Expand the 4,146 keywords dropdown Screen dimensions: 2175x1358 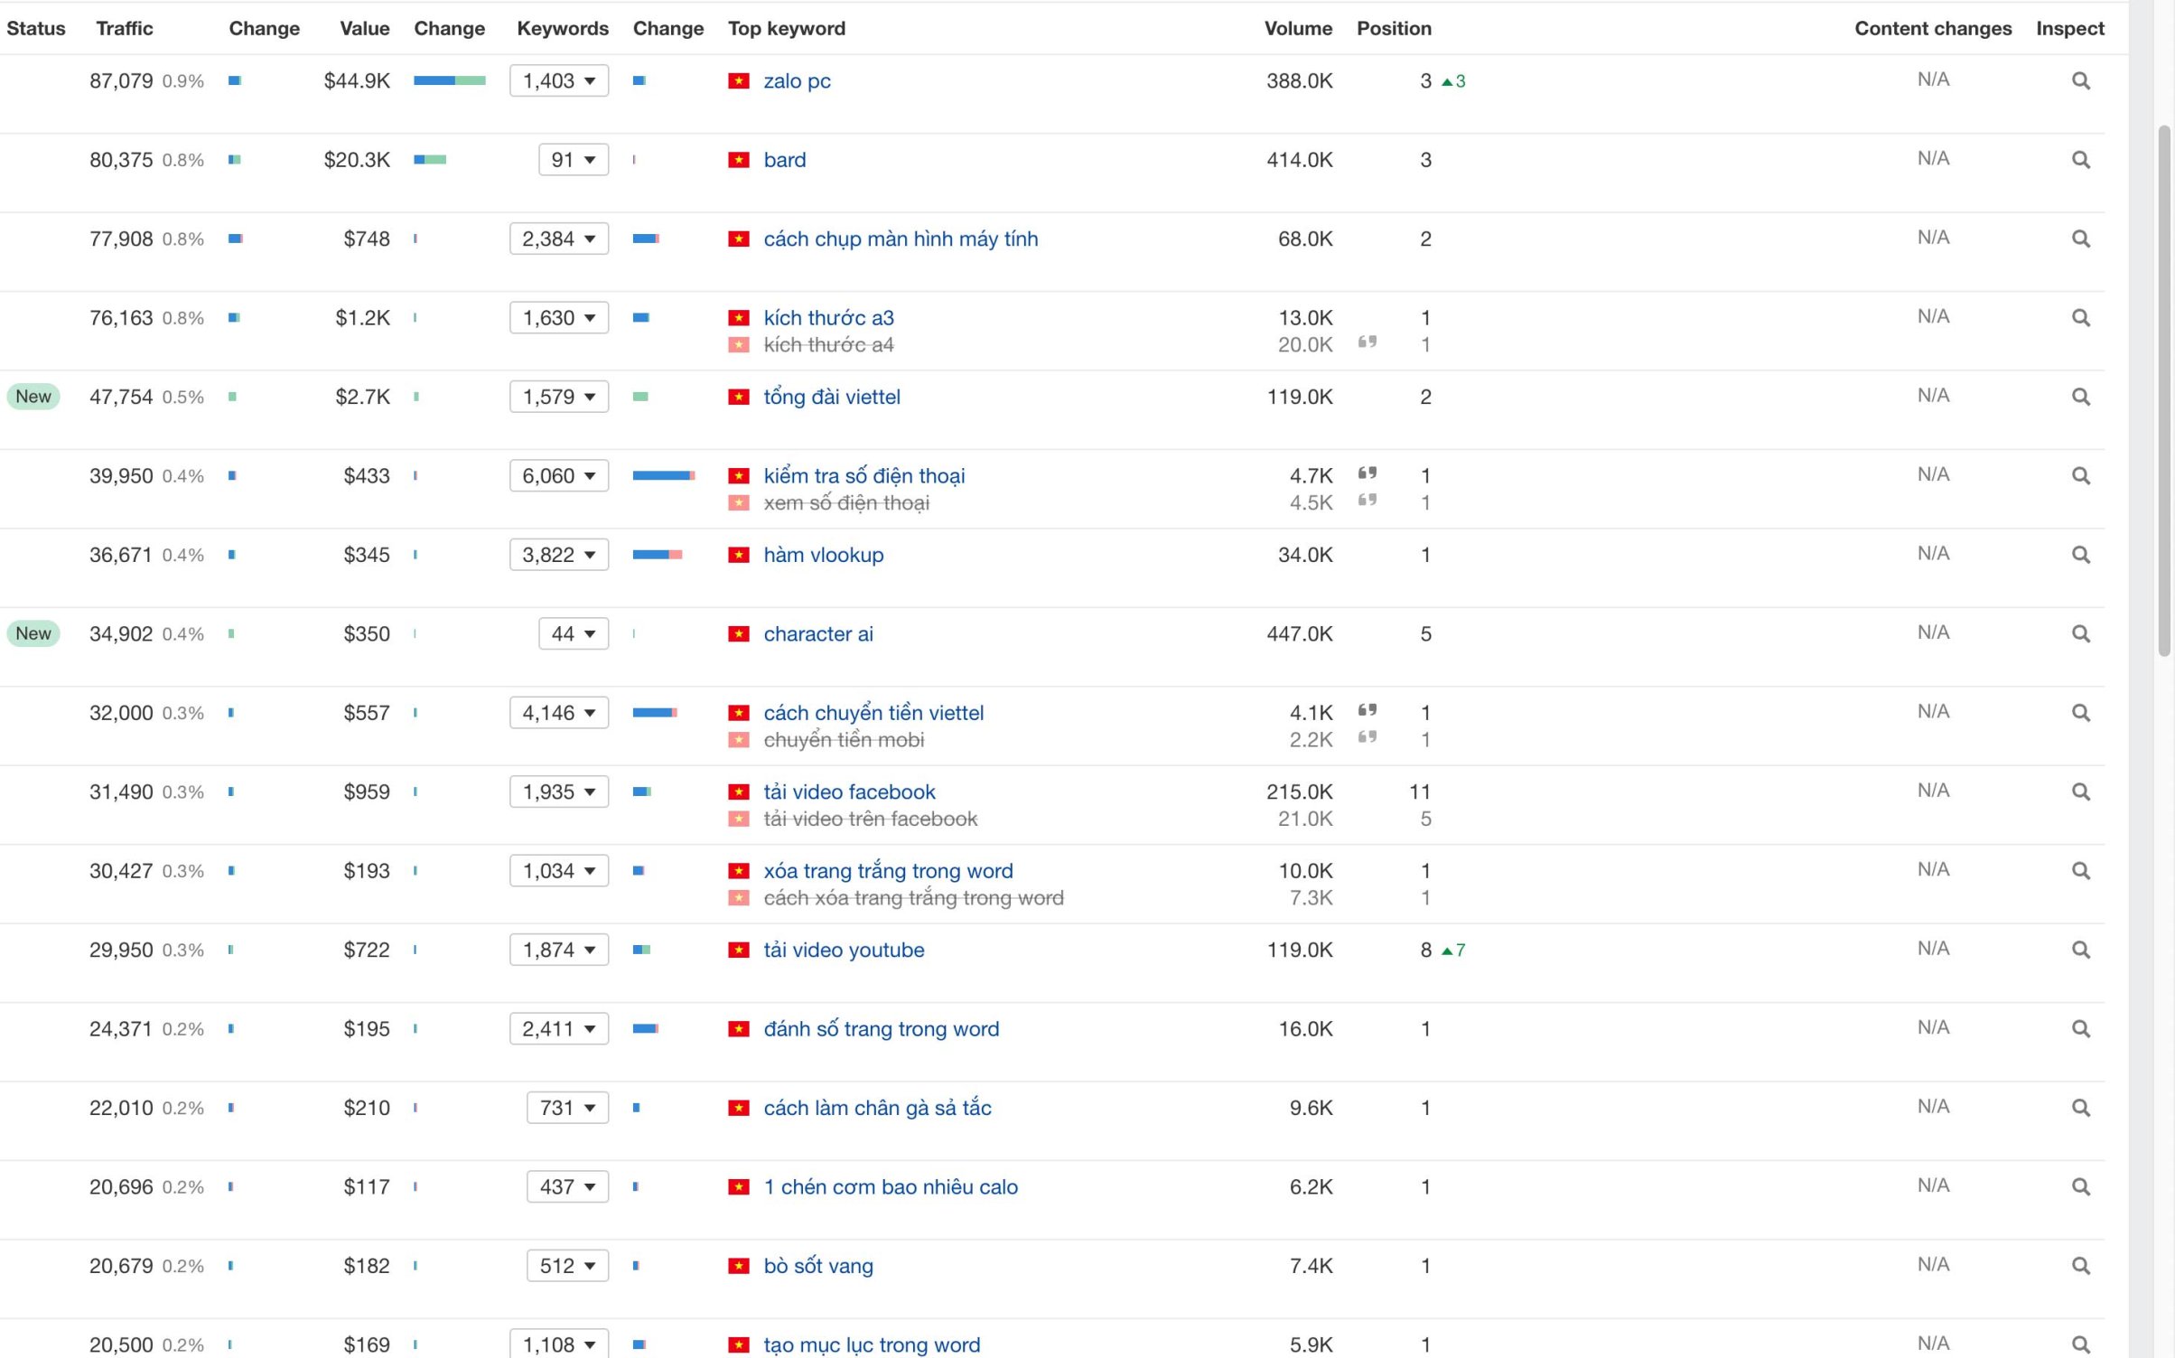pos(559,713)
